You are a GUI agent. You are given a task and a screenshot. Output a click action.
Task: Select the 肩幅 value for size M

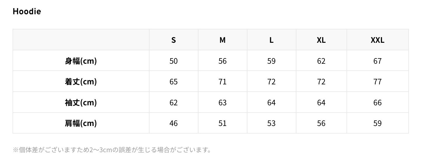coord(222,123)
